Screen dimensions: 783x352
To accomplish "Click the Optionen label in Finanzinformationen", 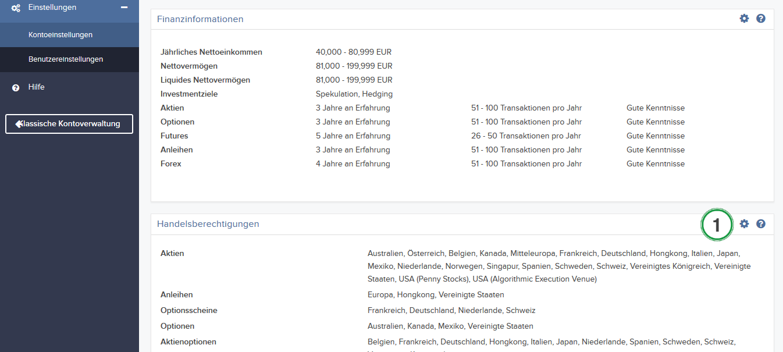I will click(177, 122).
